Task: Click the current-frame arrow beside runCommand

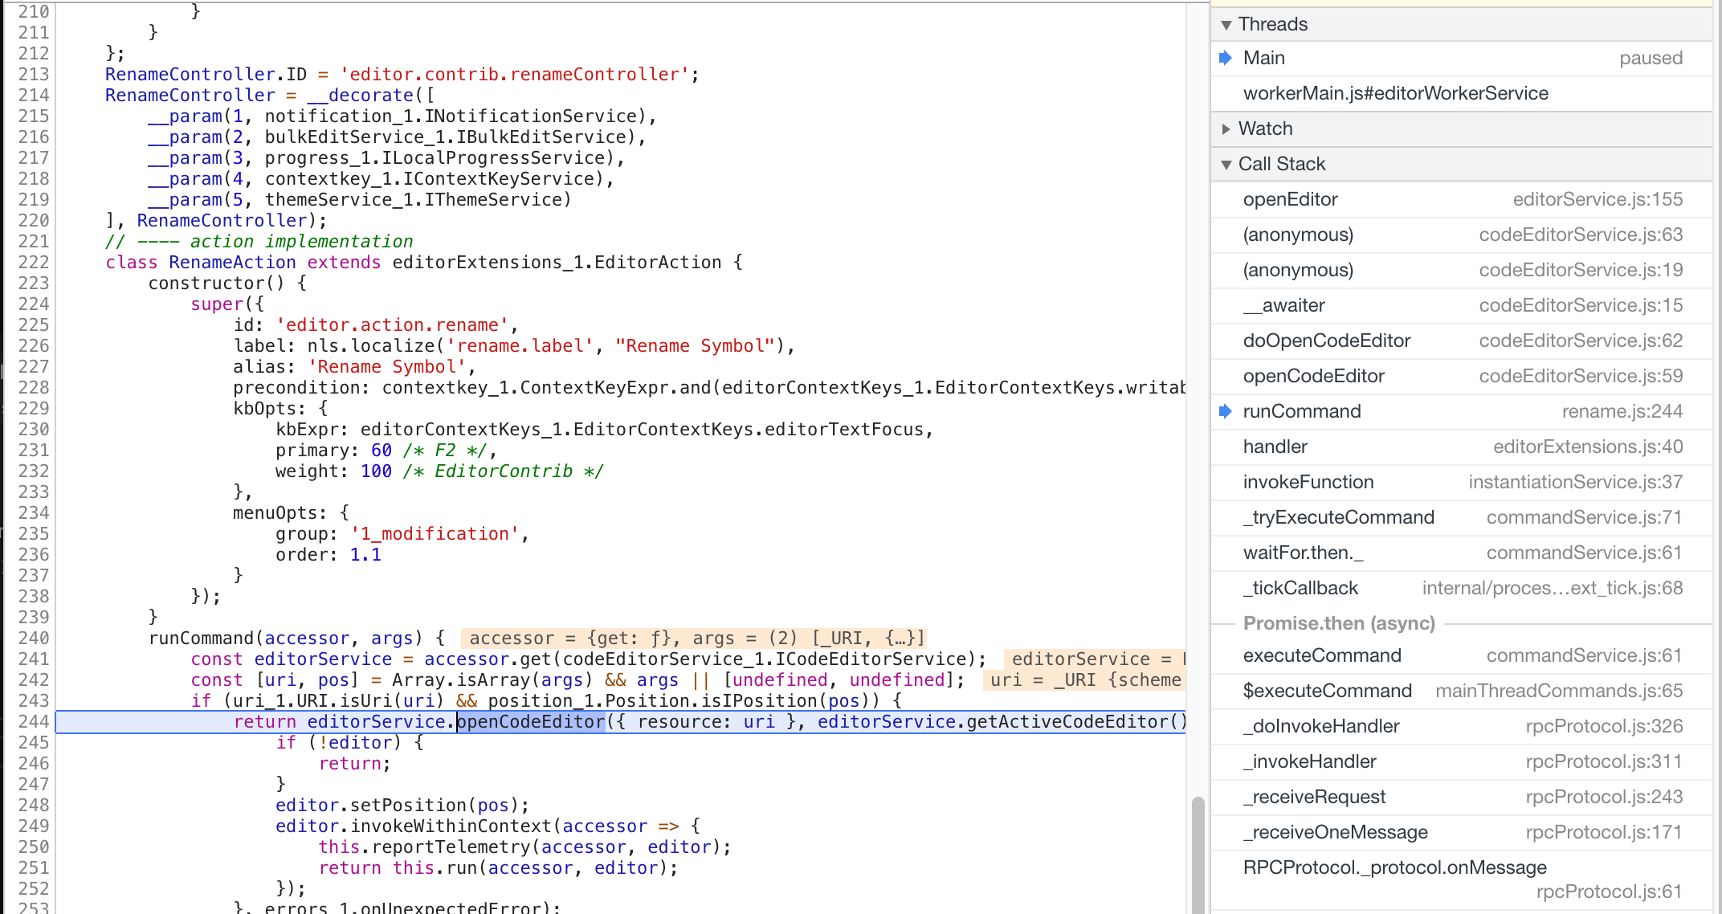Action: 1225,410
